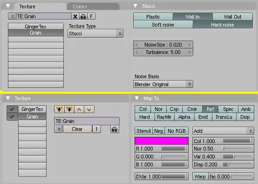Toggle Csp mapping button

point(174,109)
